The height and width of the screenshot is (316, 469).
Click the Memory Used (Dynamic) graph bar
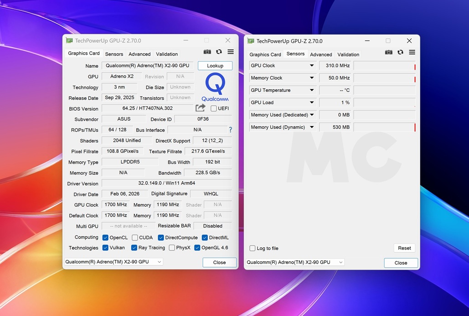(x=385, y=127)
